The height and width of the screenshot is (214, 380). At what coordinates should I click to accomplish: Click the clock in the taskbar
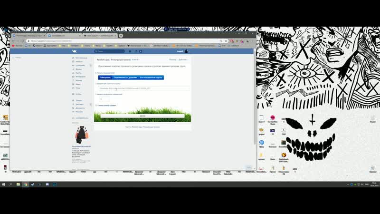click(x=375, y=185)
